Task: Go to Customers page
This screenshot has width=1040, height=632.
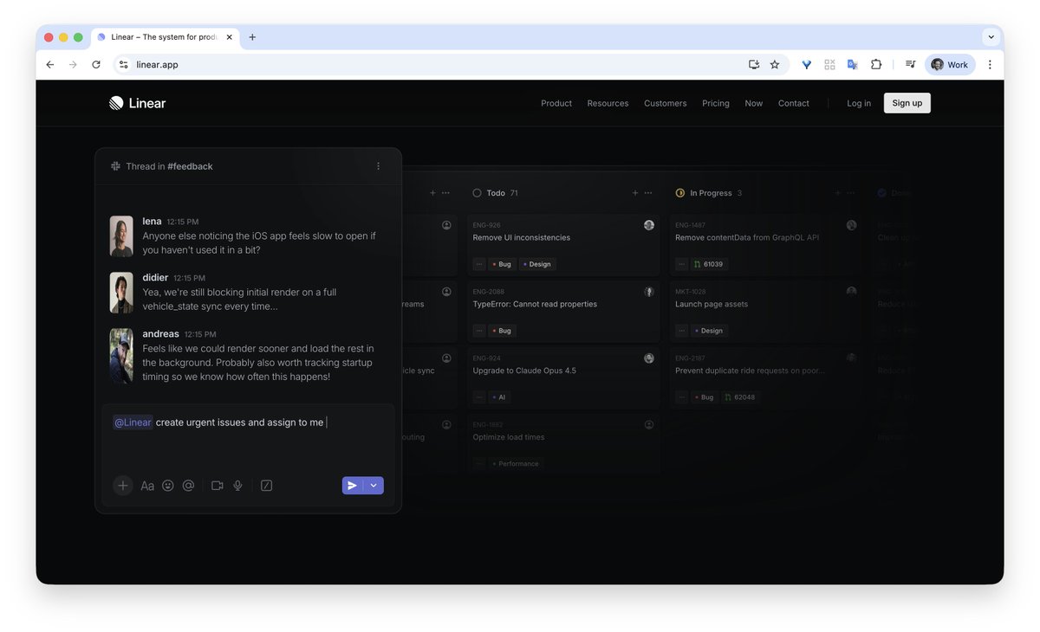Action: point(665,103)
